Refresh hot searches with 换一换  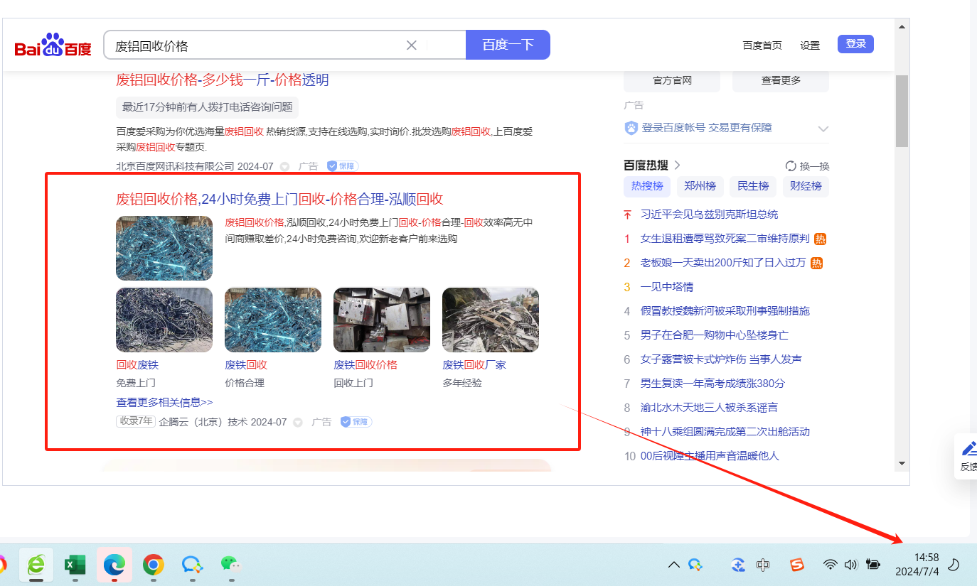(x=807, y=166)
